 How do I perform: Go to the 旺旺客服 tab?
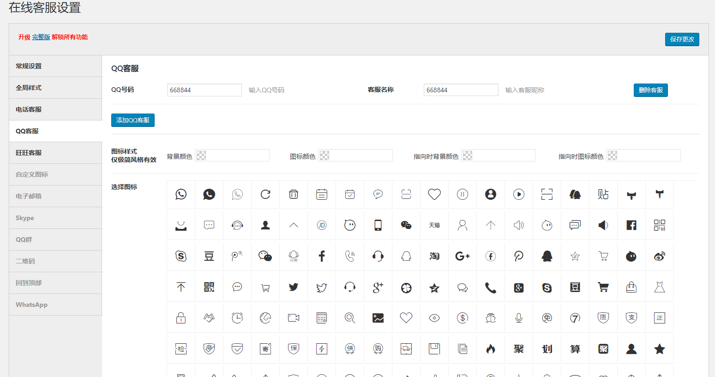pyautogui.click(x=55, y=153)
